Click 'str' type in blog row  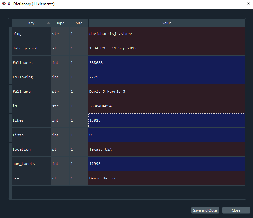click(60, 34)
